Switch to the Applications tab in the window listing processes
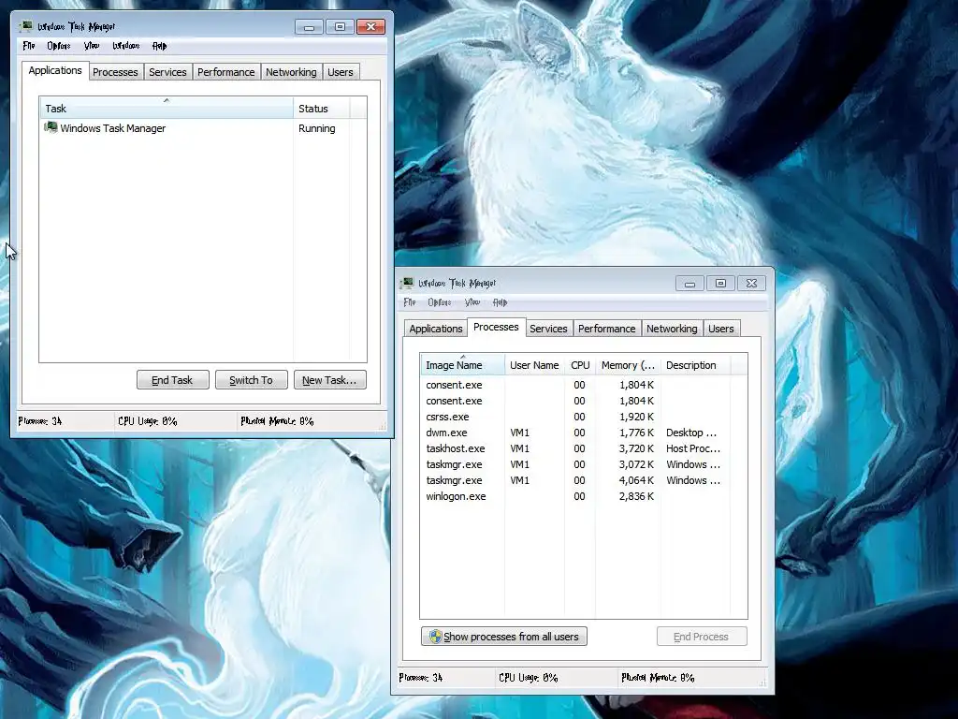Image resolution: width=958 pixels, height=719 pixels. point(436,329)
